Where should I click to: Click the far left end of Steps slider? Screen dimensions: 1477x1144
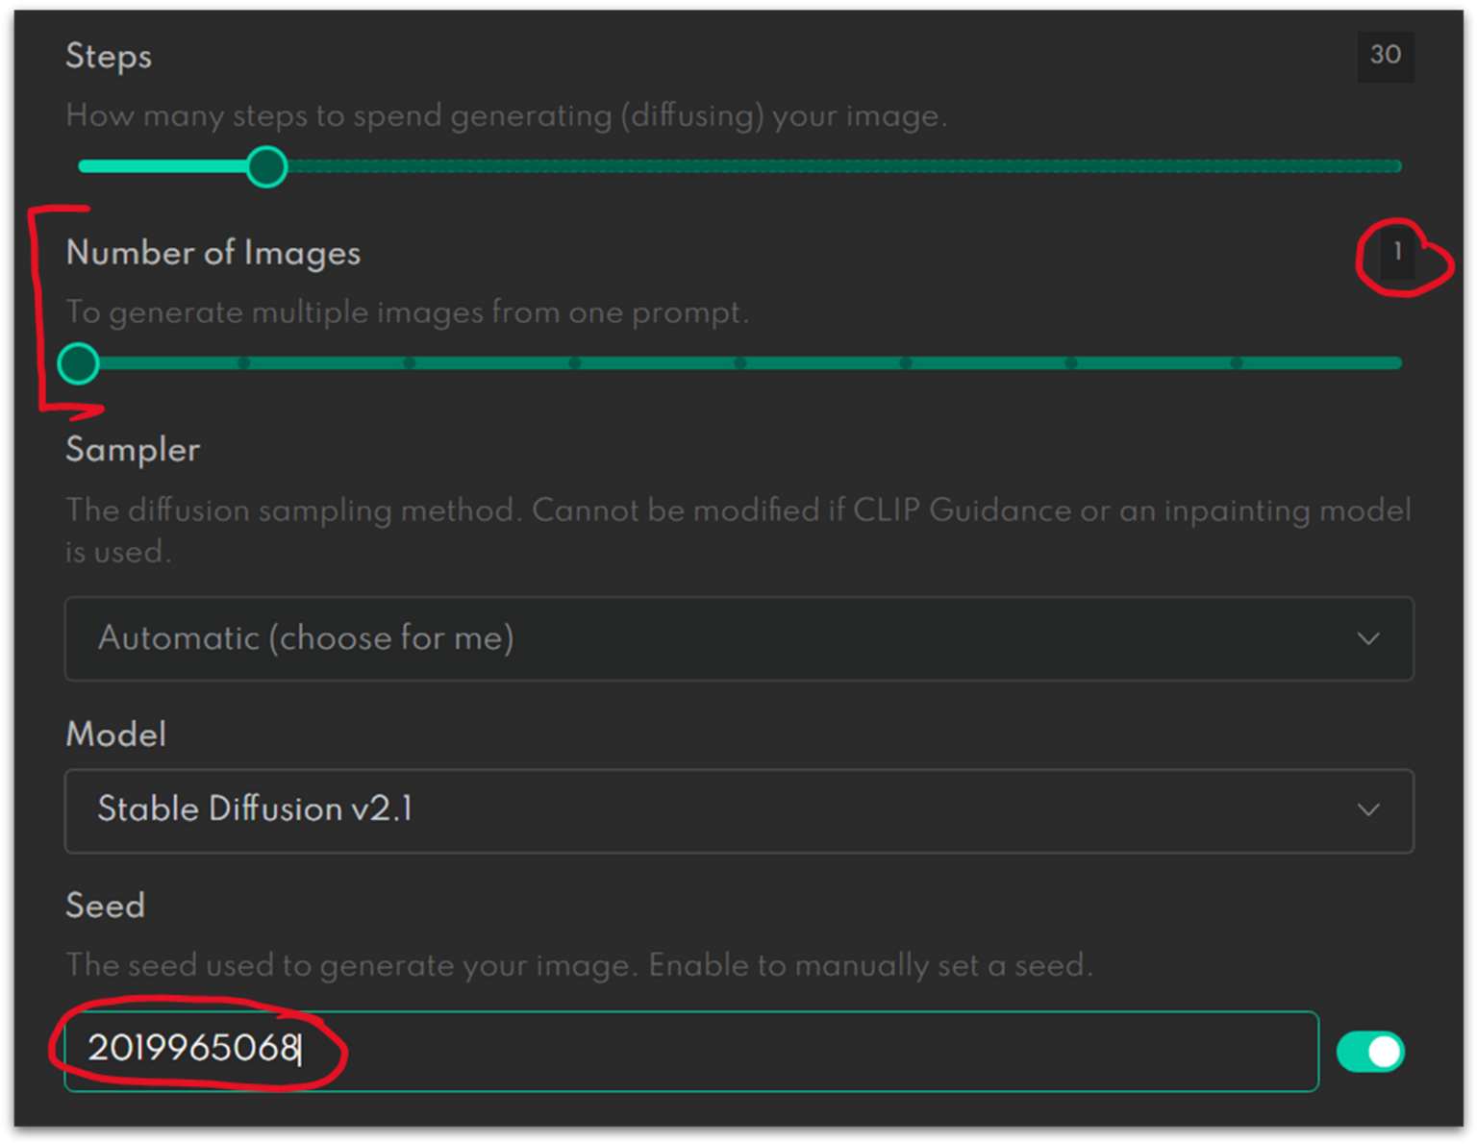click(x=83, y=166)
